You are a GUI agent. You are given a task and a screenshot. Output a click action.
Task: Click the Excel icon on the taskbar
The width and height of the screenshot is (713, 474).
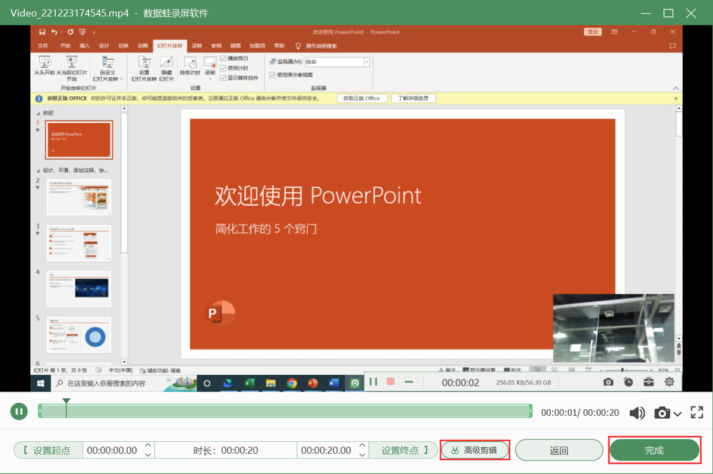point(249,383)
